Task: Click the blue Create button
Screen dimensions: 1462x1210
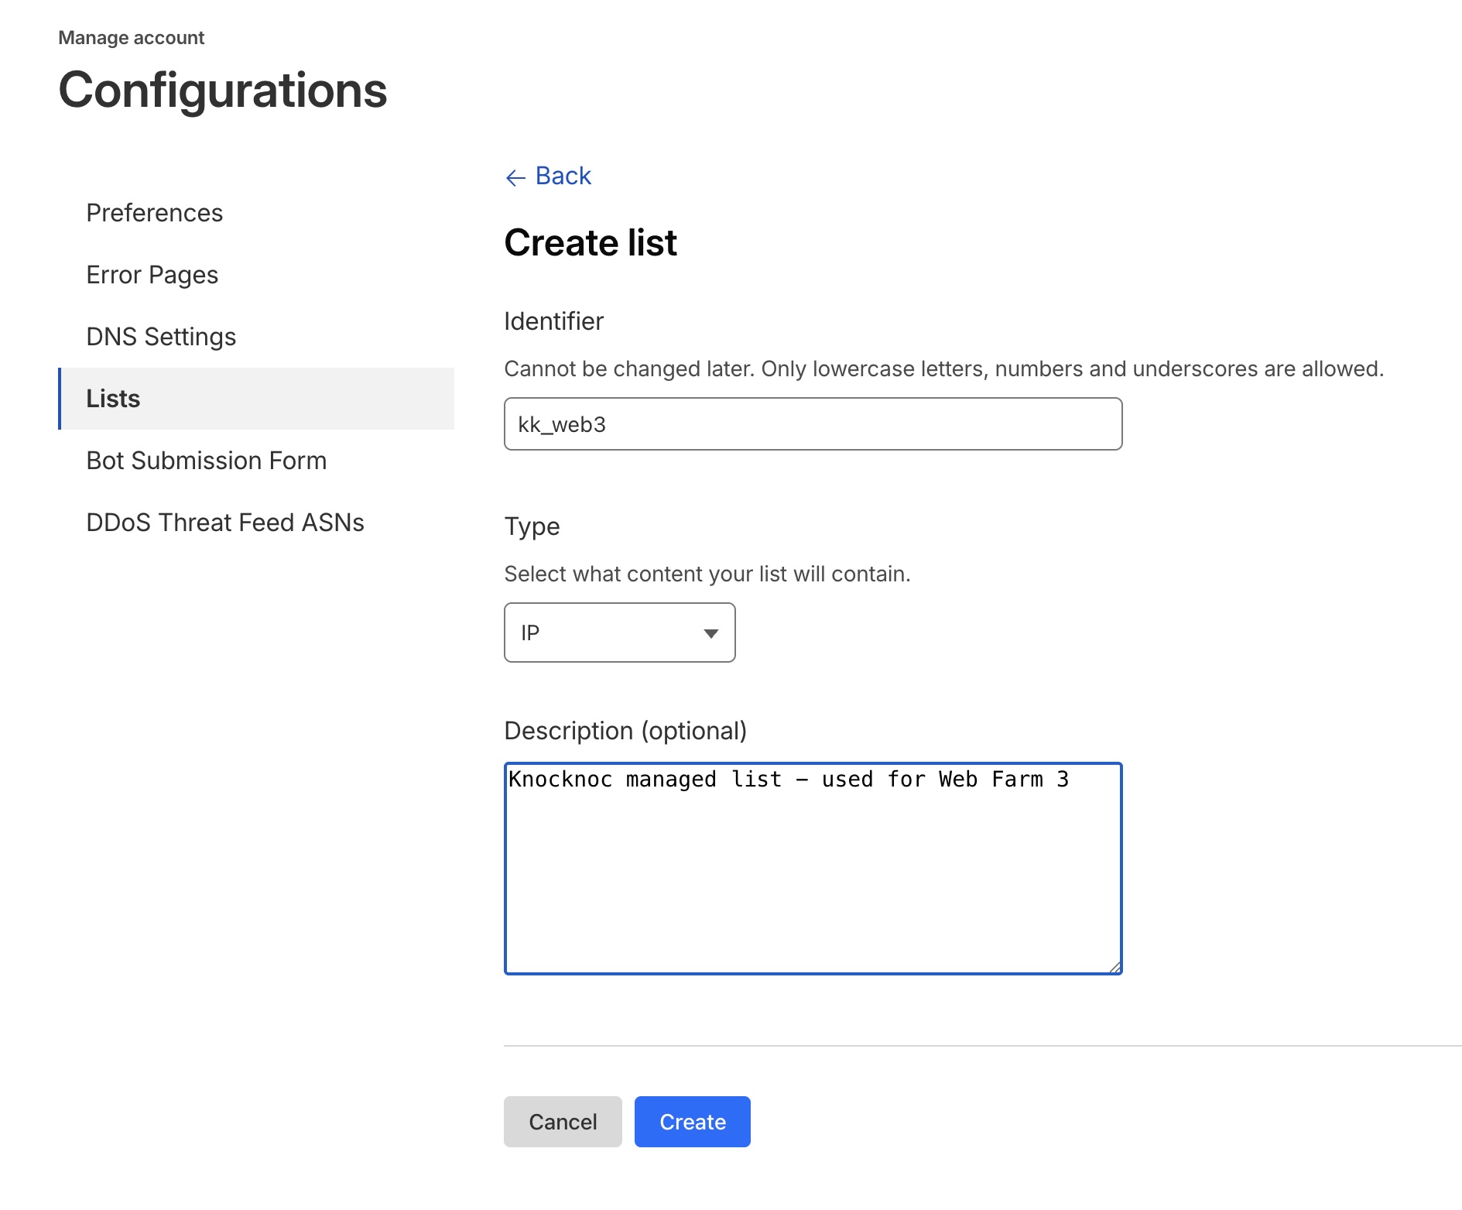Action: 692,1122
